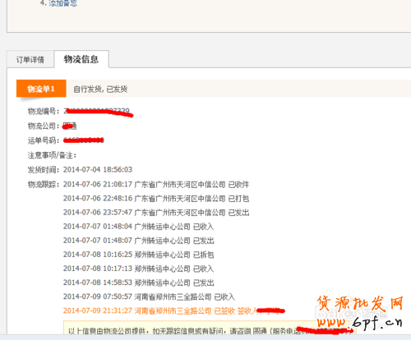Click the 07:50:57 三全路公司 已收入 entry
This screenshot has height=340, width=411.
[149, 296]
